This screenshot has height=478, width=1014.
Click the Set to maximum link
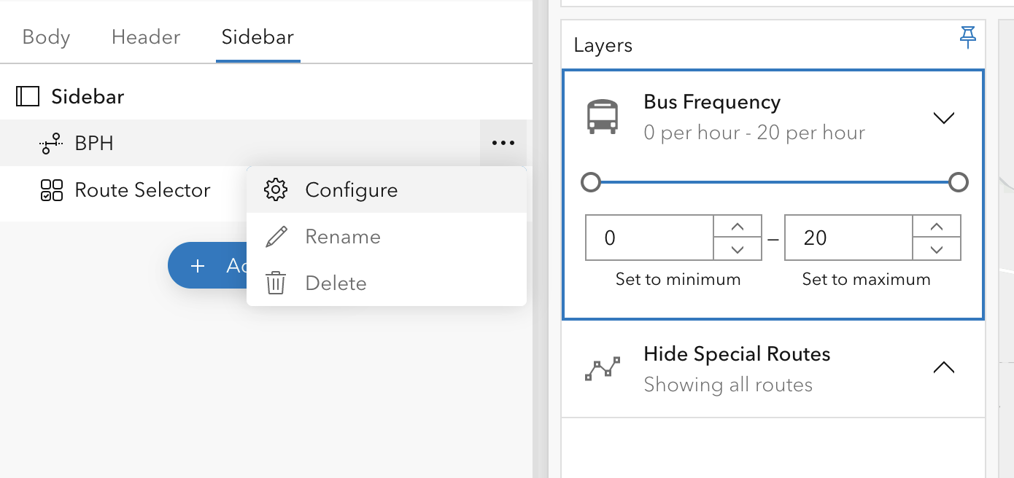click(x=866, y=279)
